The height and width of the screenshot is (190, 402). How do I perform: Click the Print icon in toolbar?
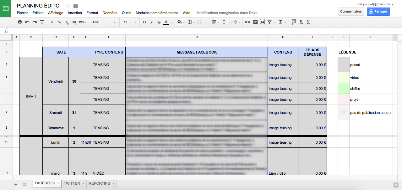[x=20, y=22]
